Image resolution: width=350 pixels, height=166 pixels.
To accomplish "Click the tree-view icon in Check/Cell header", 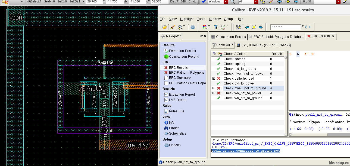I will pos(214,54).
